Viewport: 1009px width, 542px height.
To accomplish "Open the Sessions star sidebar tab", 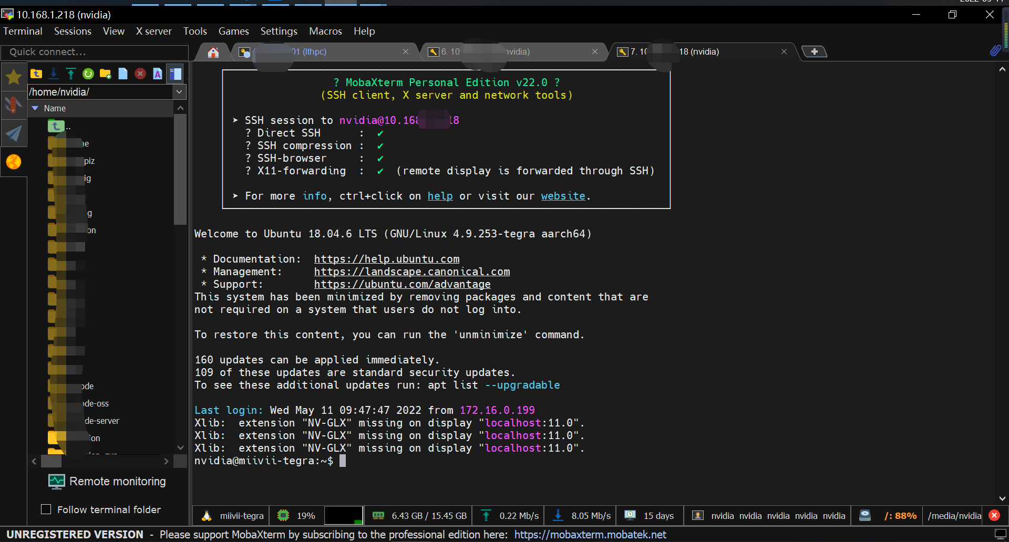I will tap(14, 77).
